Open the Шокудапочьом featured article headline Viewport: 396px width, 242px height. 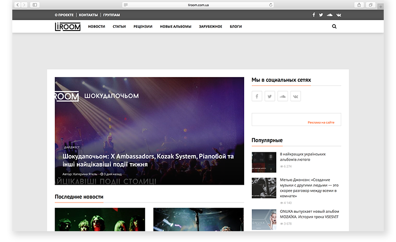tap(148, 160)
